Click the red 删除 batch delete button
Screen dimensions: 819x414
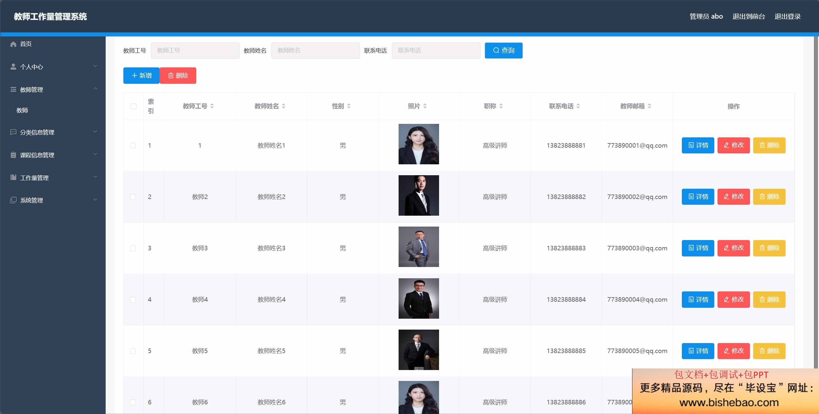(x=178, y=75)
